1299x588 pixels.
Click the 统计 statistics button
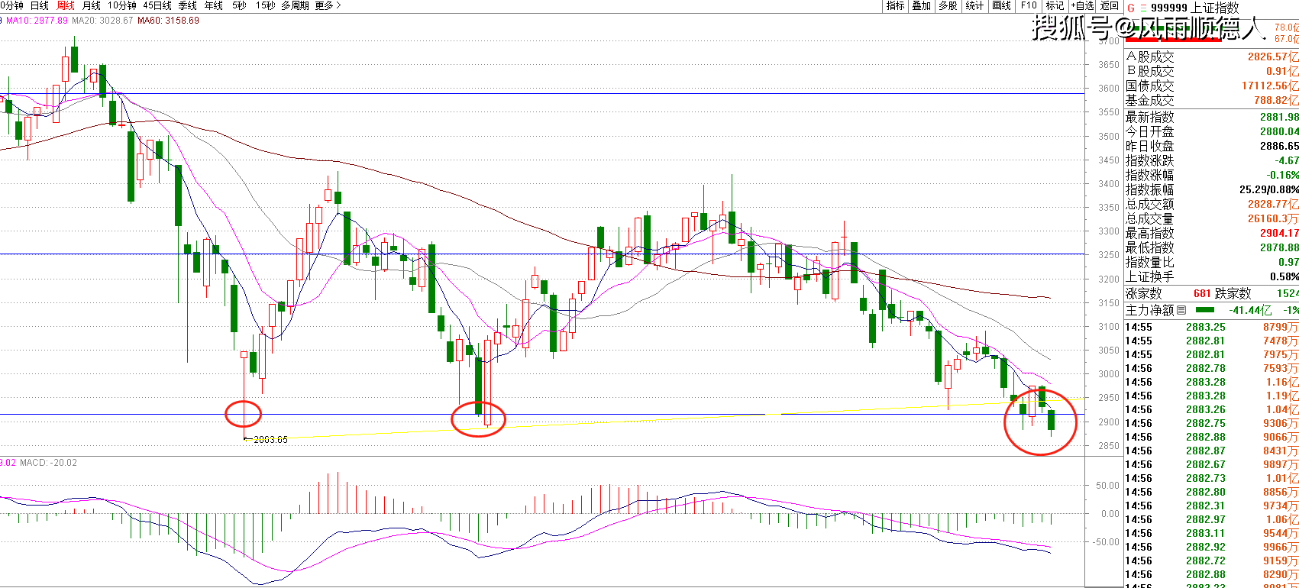974,5
